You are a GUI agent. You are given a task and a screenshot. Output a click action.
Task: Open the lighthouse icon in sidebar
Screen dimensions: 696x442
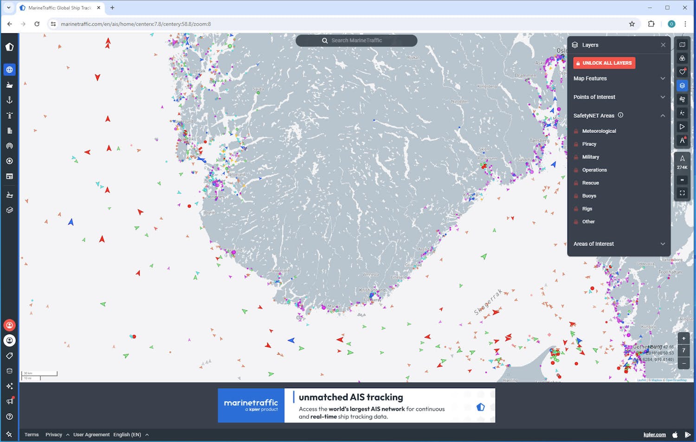[x=9, y=115]
